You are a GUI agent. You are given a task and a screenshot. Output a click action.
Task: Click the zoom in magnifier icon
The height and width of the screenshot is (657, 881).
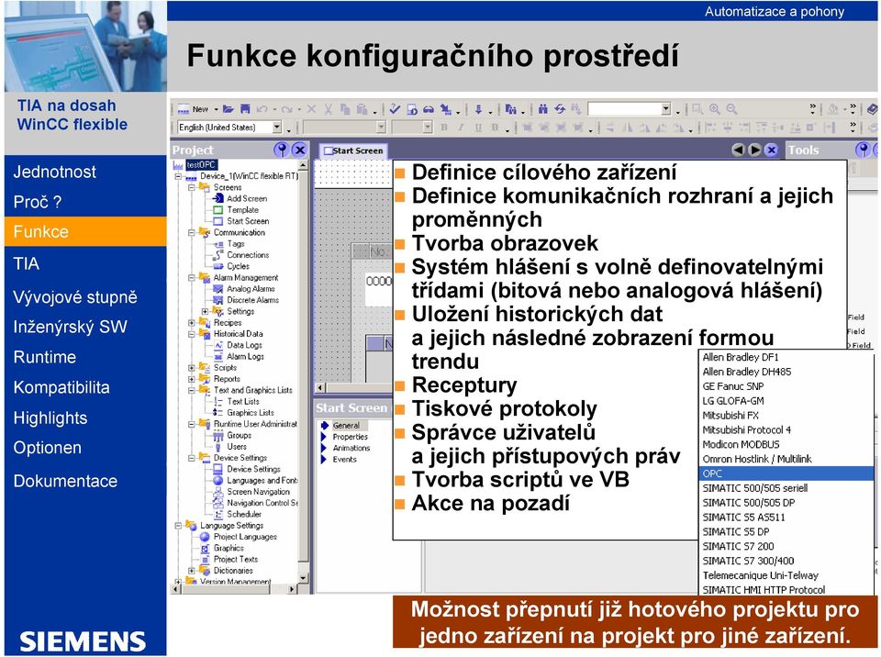[715, 109]
